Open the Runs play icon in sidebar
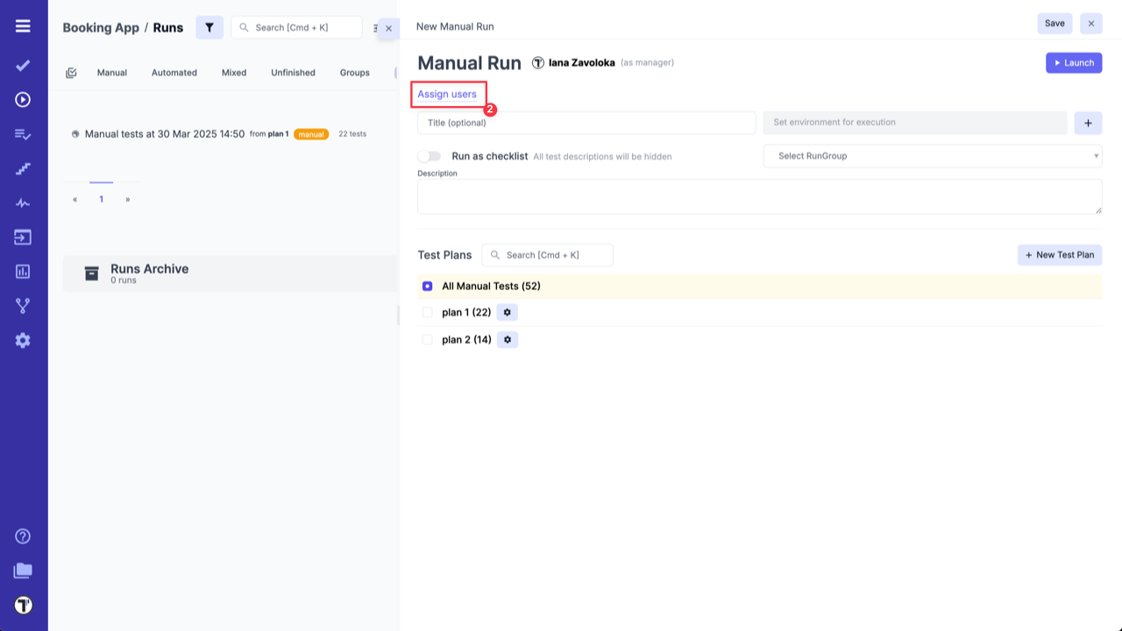The height and width of the screenshot is (631, 1122). pos(23,99)
